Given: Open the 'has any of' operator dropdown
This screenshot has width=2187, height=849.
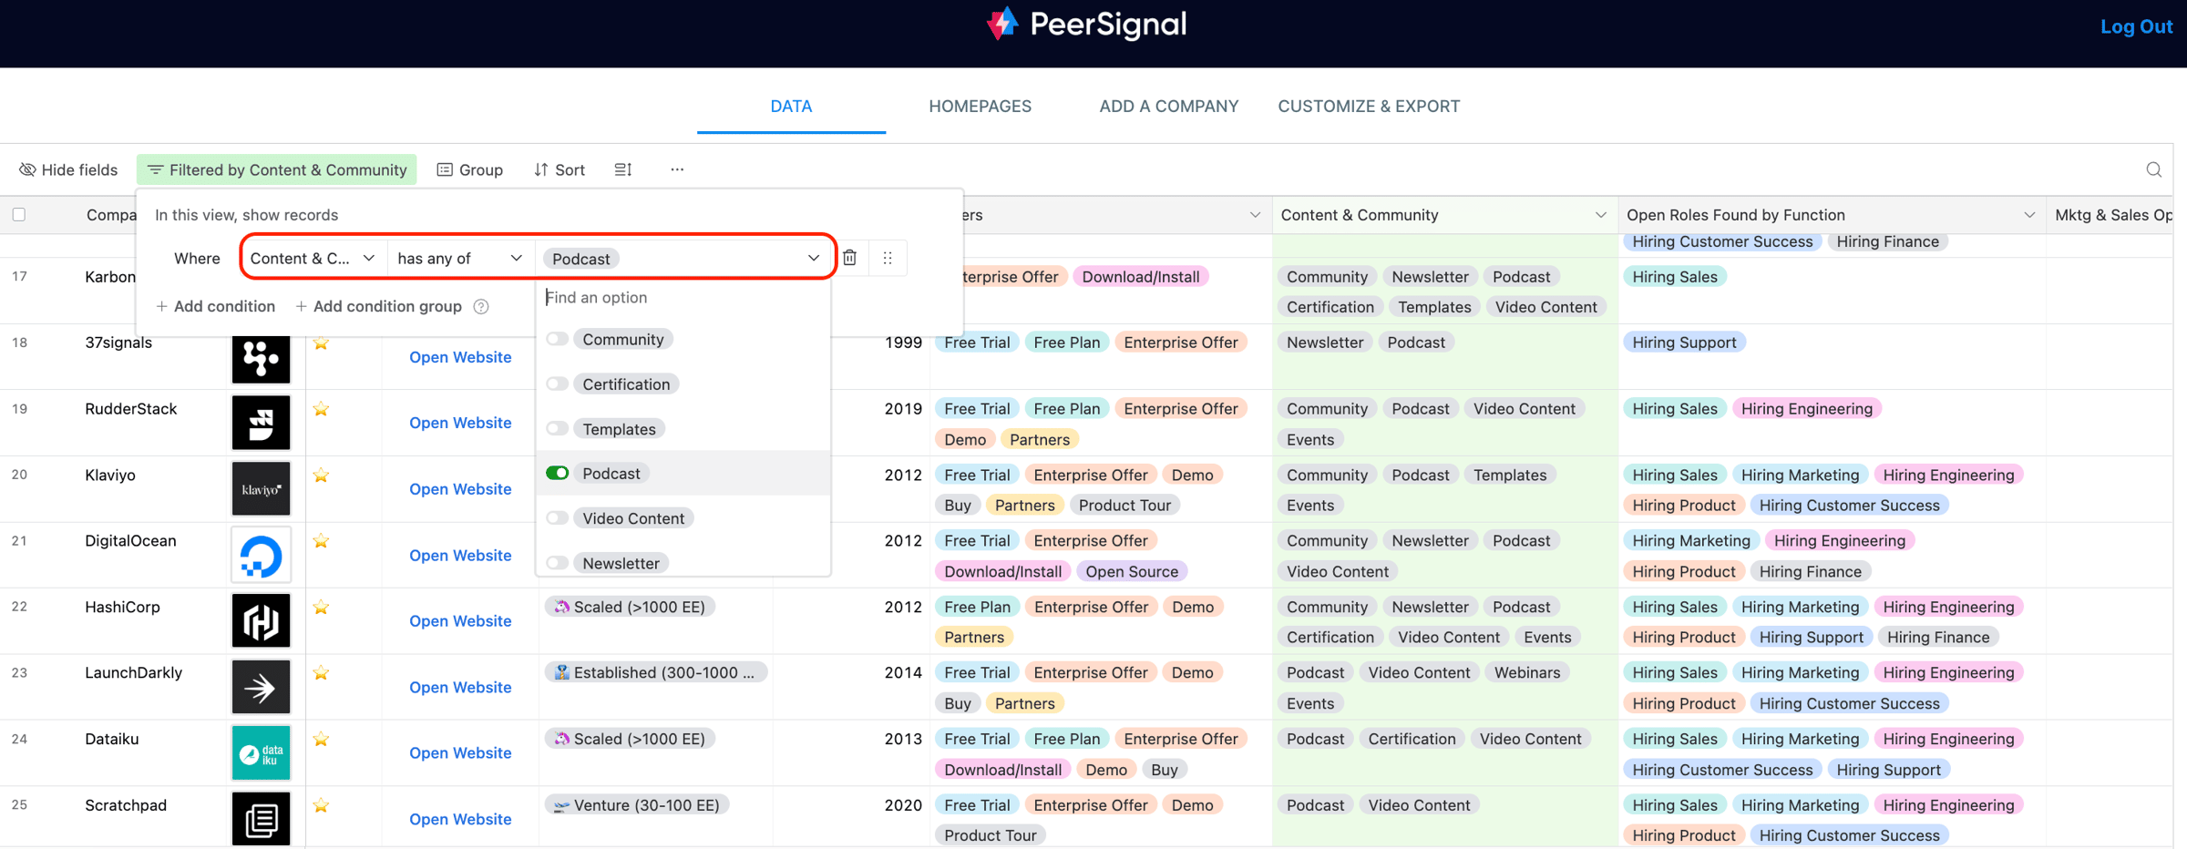Looking at the screenshot, I should 461,258.
